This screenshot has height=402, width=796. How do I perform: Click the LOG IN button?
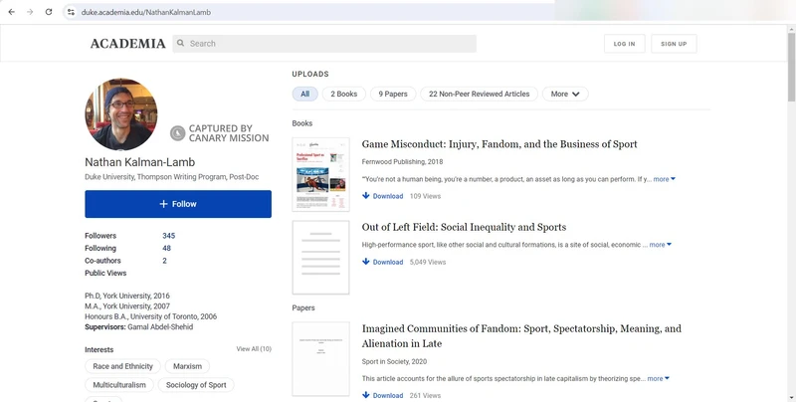pyautogui.click(x=624, y=44)
